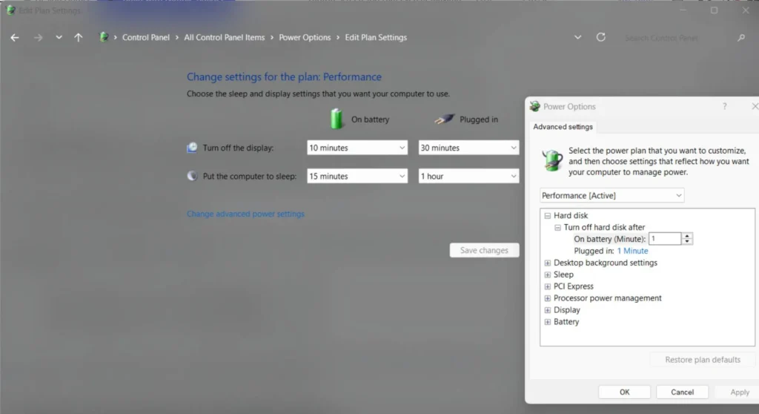Screen dimensions: 759x414
Task: Expand the Display tree node
Action: pyautogui.click(x=548, y=310)
